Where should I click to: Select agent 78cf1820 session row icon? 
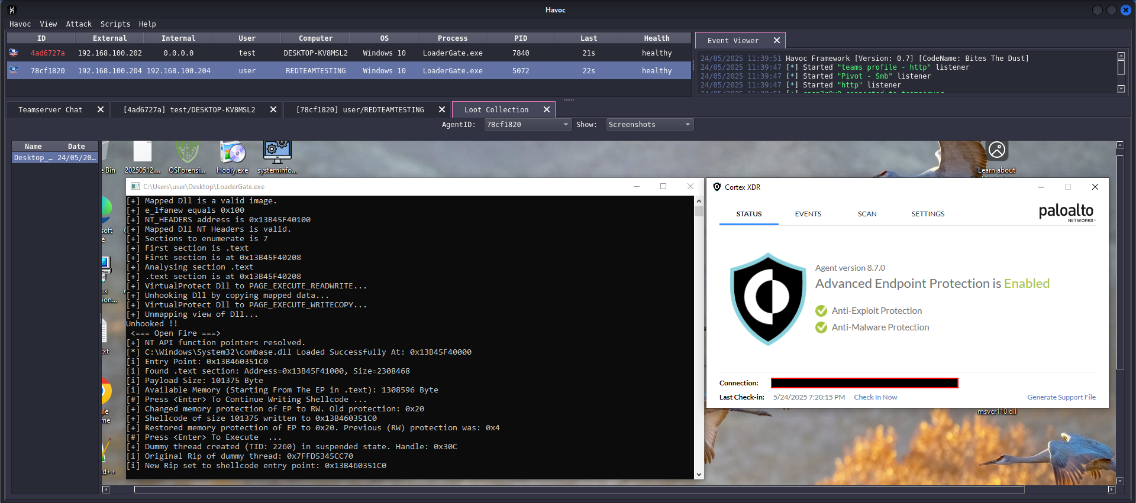(14, 70)
